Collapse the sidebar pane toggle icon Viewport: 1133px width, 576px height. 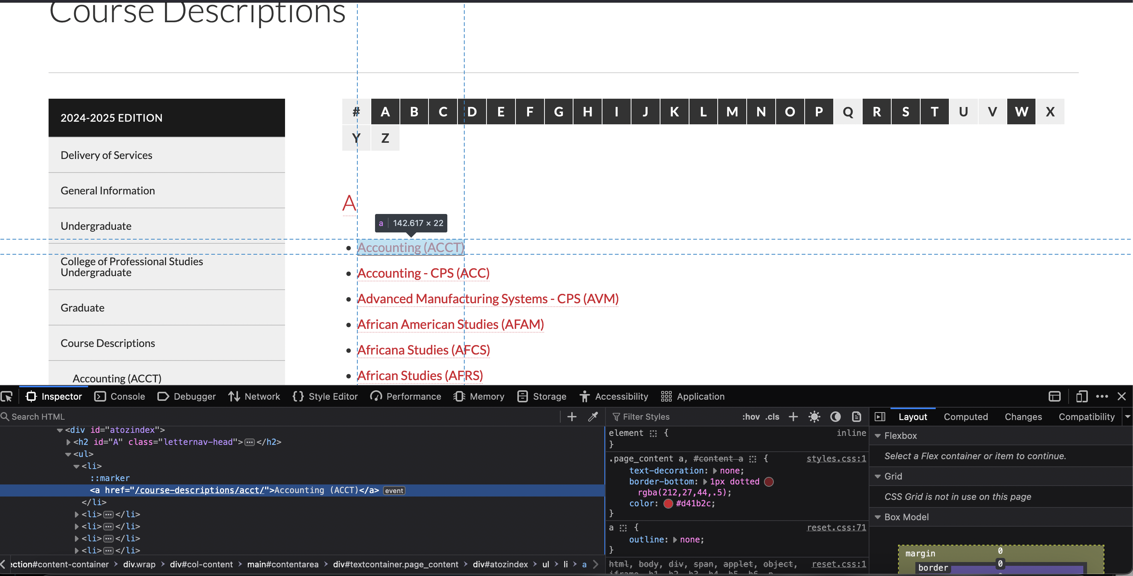pyautogui.click(x=880, y=416)
